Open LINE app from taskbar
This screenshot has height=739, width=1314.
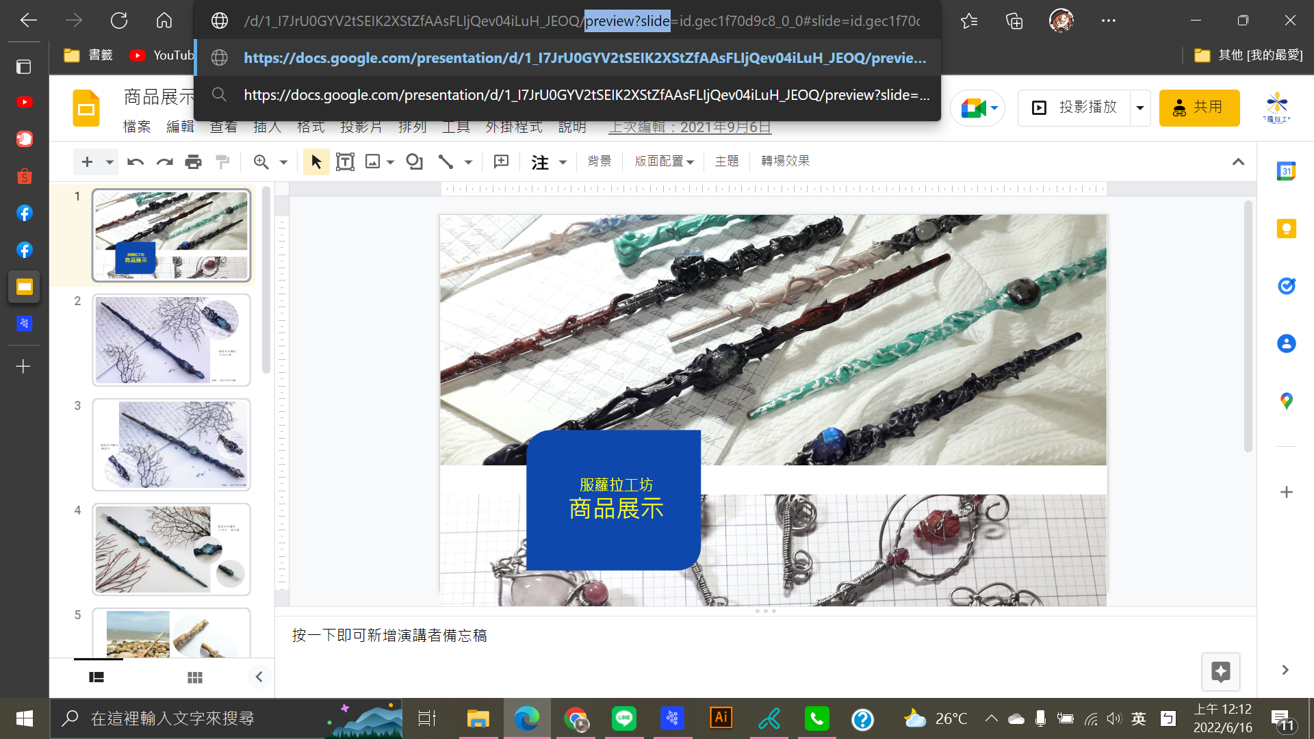click(x=623, y=718)
